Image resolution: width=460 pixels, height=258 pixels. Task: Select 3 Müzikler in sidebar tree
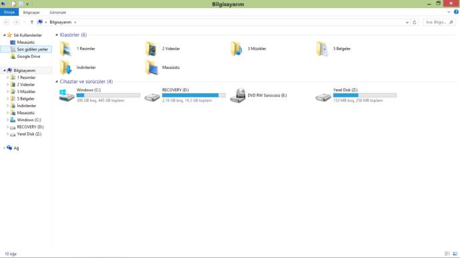26,92
